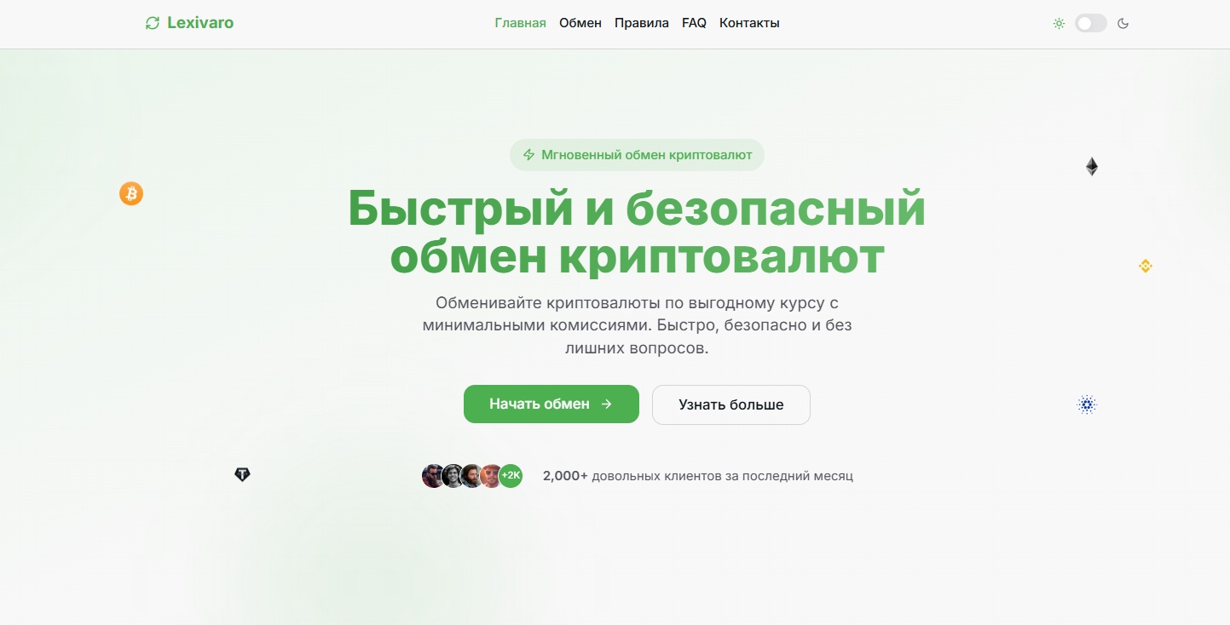This screenshot has height=625, width=1230.
Task: Click the Lexivaro refresh logo icon
Action: [x=153, y=23]
